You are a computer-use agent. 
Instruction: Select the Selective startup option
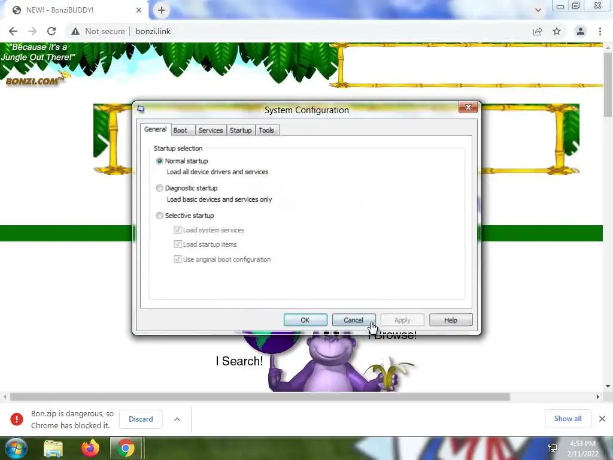159,216
